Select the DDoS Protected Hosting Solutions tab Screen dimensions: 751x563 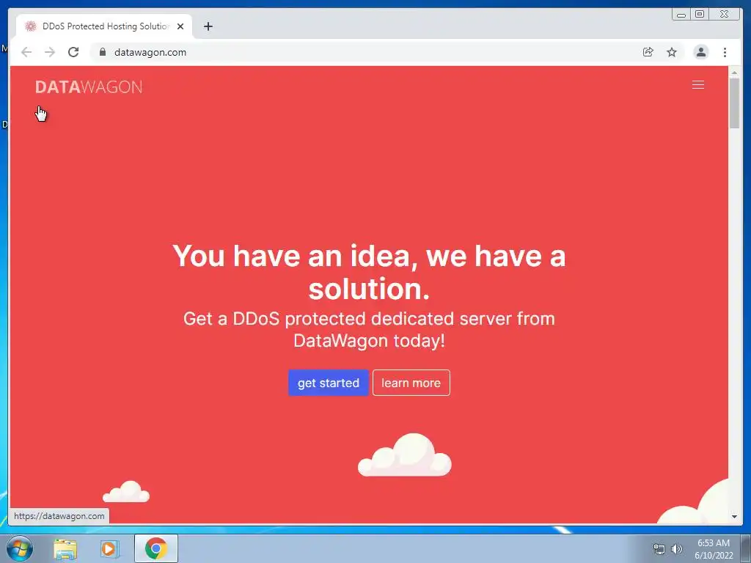(104, 26)
